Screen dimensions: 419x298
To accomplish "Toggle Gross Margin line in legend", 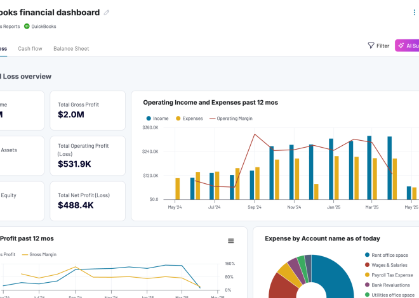I will tap(39, 254).
